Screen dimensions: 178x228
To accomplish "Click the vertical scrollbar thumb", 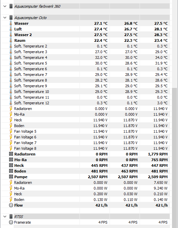I will point(174,158).
